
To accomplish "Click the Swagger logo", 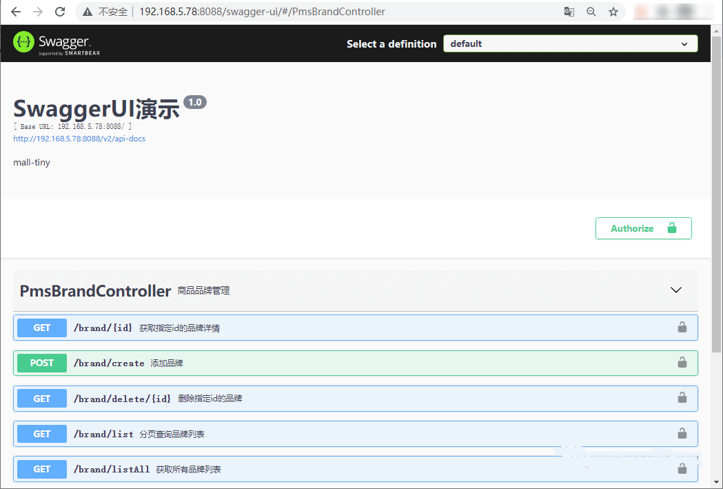I will (57, 43).
